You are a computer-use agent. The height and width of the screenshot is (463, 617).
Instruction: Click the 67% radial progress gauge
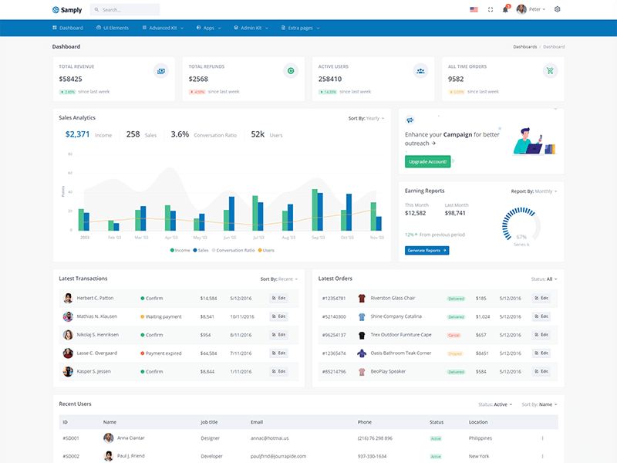tap(521, 225)
